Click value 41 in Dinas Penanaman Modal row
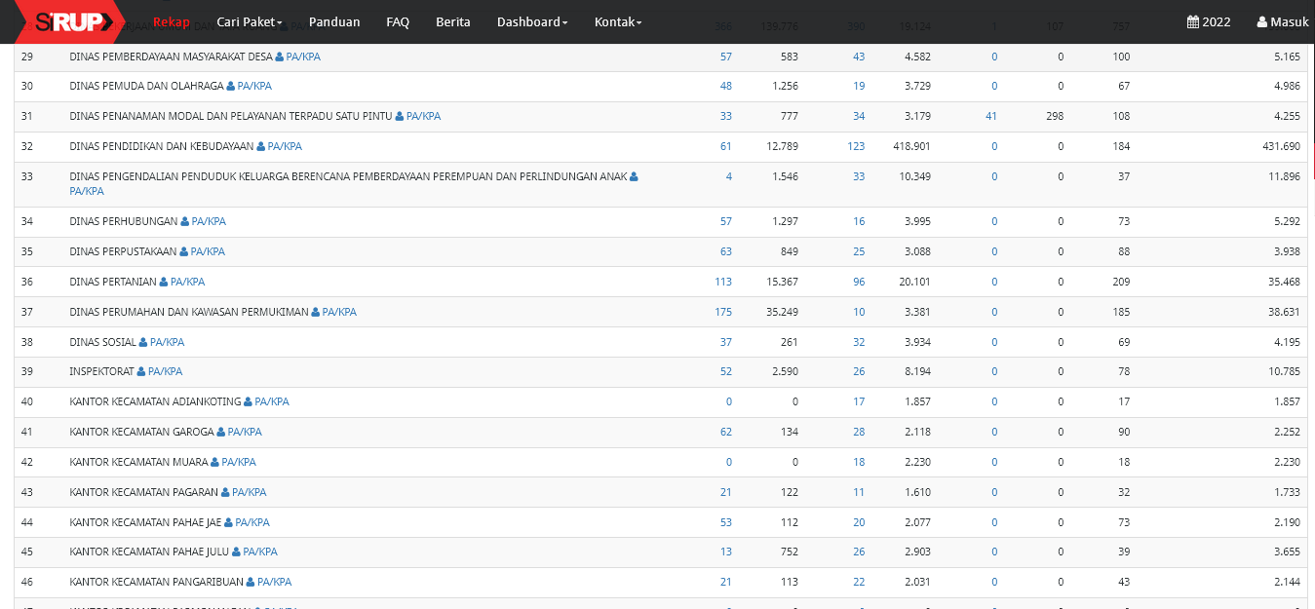The width and height of the screenshot is (1315, 609). click(x=990, y=116)
